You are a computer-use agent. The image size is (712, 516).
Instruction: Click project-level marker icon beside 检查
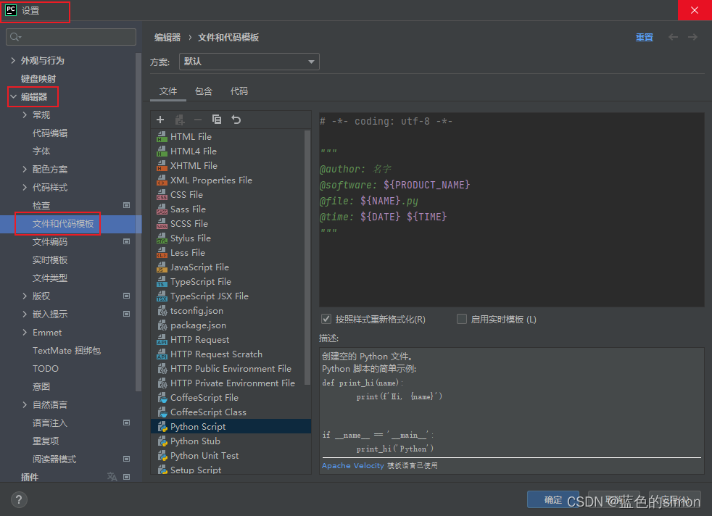point(127,205)
